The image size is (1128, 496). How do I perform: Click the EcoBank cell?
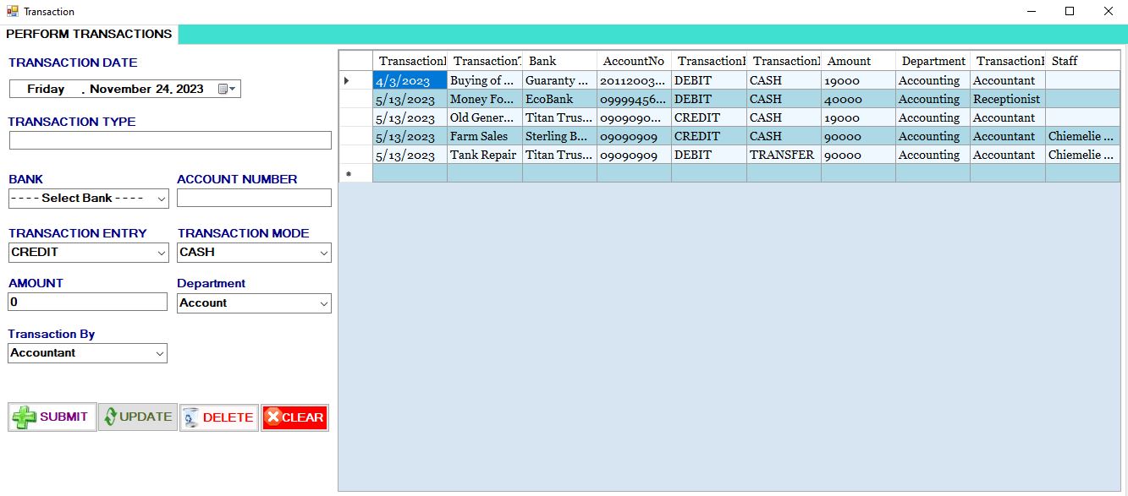pyautogui.click(x=559, y=99)
